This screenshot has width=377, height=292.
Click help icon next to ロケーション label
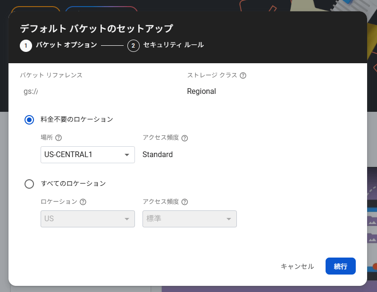[83, 202]
